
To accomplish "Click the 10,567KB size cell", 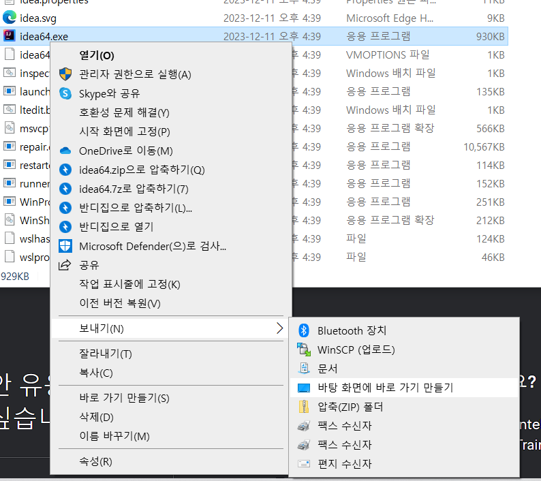I will [x=484, y=146].
